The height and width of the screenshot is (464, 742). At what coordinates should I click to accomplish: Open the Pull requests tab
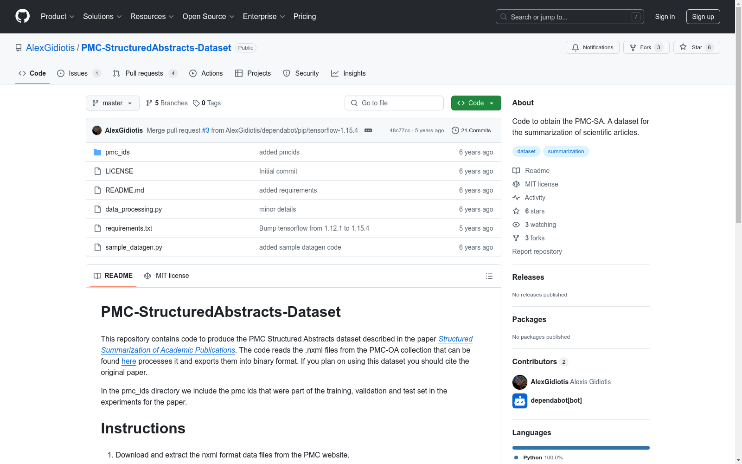point(145,73)
